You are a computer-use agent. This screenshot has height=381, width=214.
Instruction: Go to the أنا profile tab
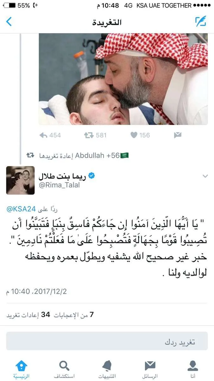pos(193,369)
